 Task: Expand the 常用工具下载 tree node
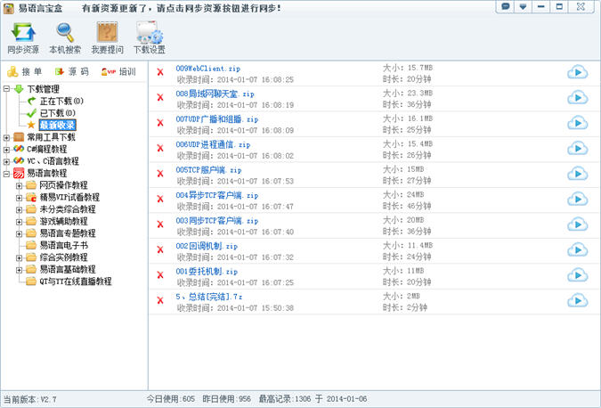click(7, 137)
